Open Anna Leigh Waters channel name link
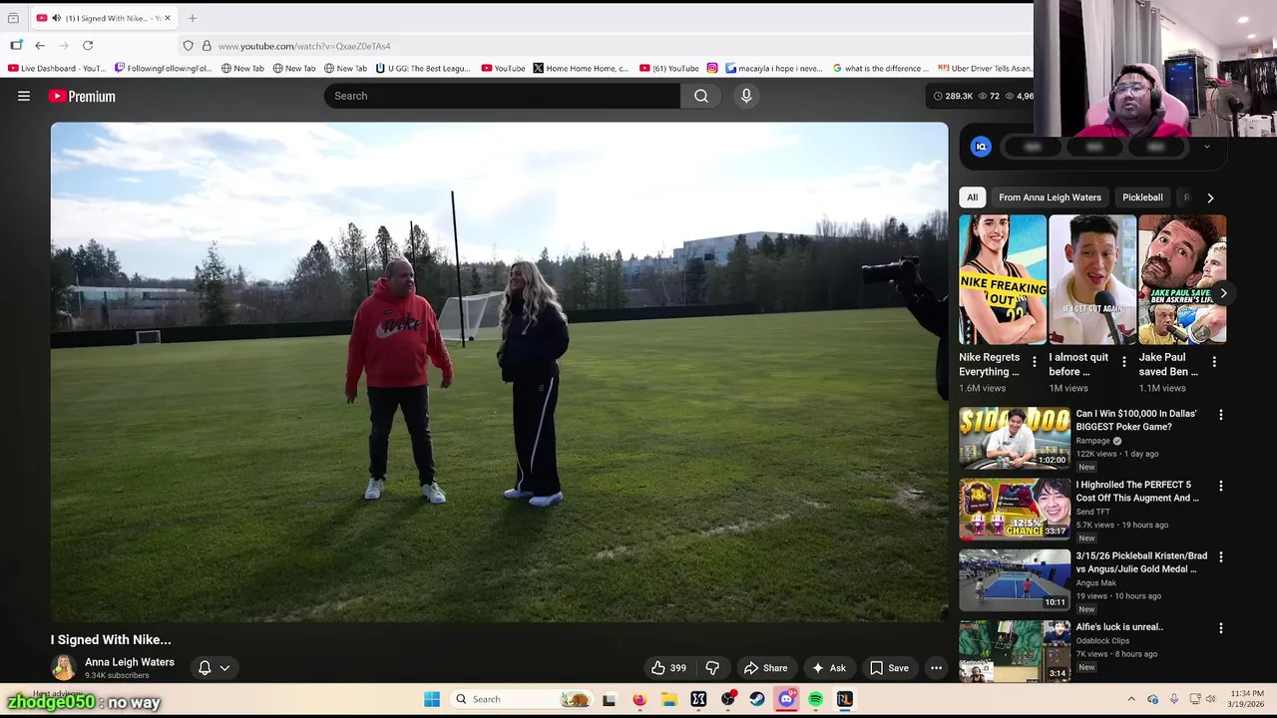Image resolution: width=1277 pixels, height=718 pixels. pos(130,662)
